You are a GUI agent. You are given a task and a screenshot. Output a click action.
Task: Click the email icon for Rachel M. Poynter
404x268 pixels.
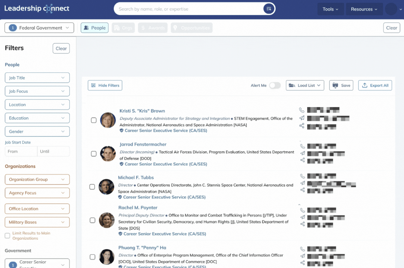click(x=303, y=217)
